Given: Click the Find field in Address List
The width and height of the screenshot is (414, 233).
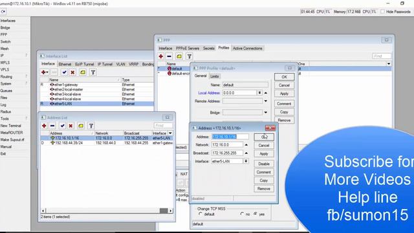Looking at the screenshot, I should tap(163, 126).
